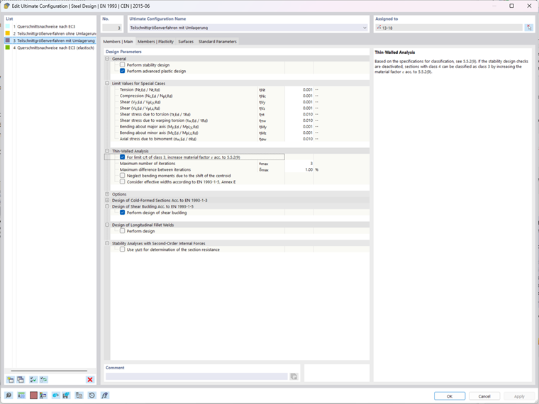539x404 pixels.
Task: Click the new configuration icon below the list
Action: tap(11, 380)
